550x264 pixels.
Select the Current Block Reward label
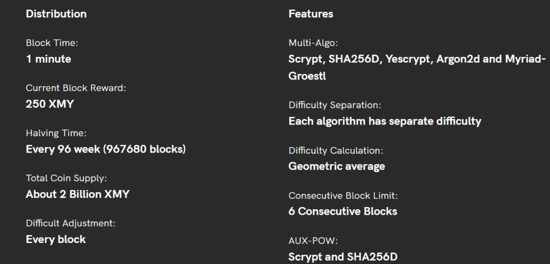76,87
